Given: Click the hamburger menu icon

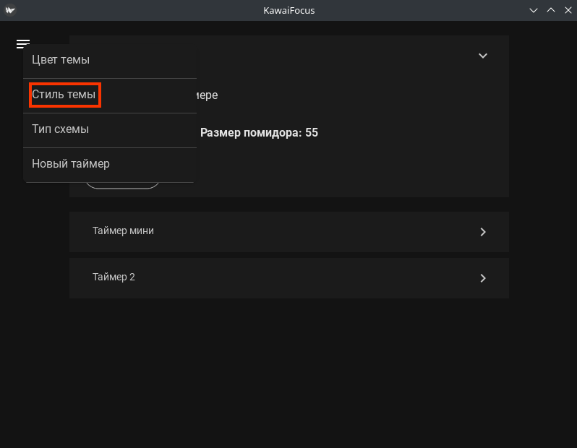Looking at the screenshot, I should coord(23,44).
